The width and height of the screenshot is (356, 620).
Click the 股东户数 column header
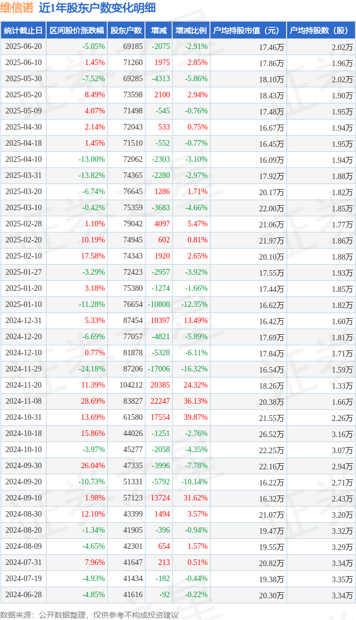[x=126, y=31]
